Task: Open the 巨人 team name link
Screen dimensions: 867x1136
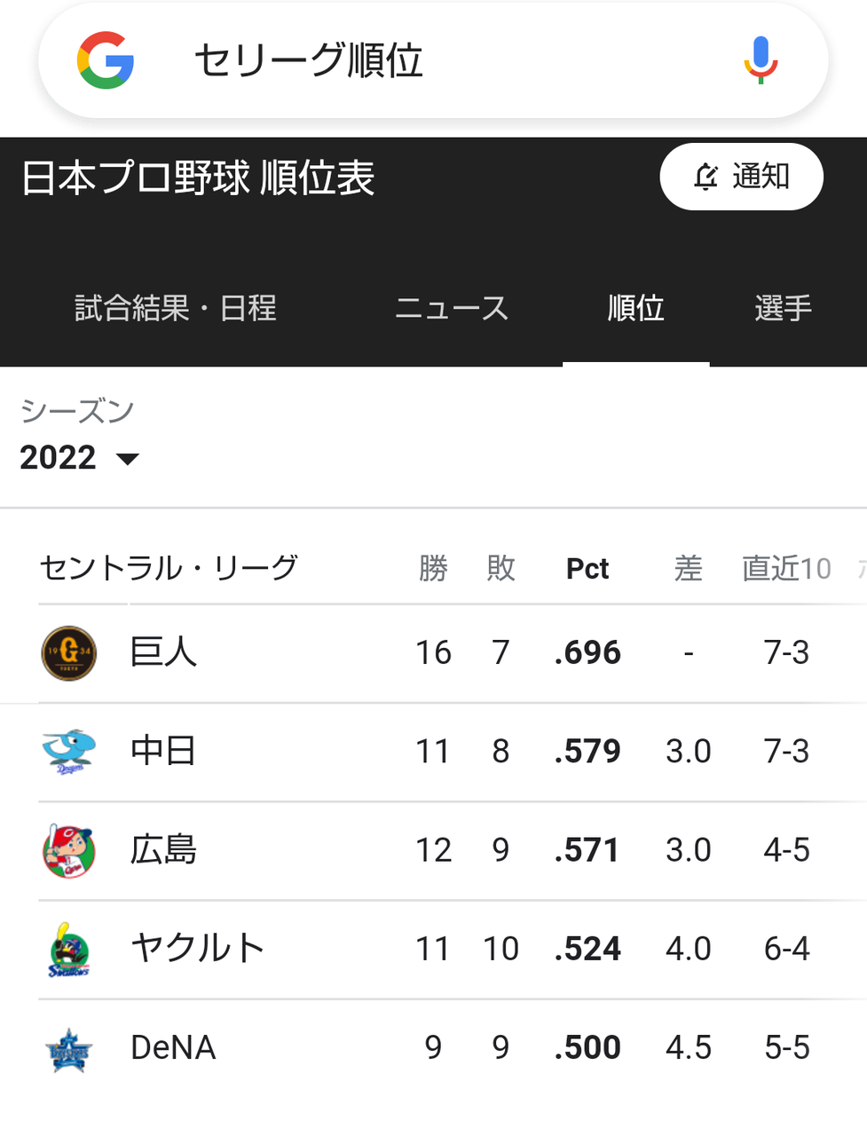Action: (x=163, y=653)
